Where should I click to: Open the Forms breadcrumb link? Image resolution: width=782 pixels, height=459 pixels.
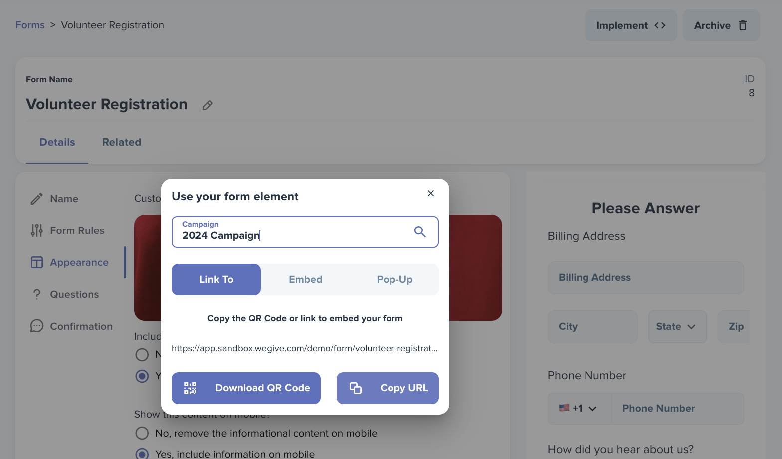coord(30,25)
